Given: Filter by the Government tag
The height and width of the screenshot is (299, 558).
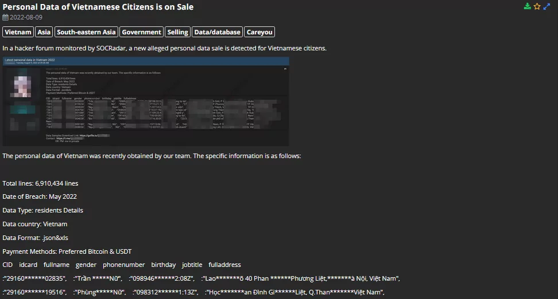Looking at the screenshot, I should pyautogui.click(x=141, y=32).
